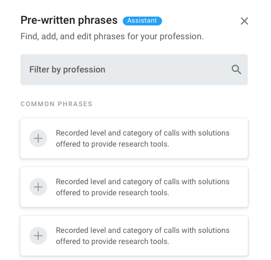Close the Pre-written phrases panel
The height and width of the screenshot is (260, 271).
coord(244,21)
